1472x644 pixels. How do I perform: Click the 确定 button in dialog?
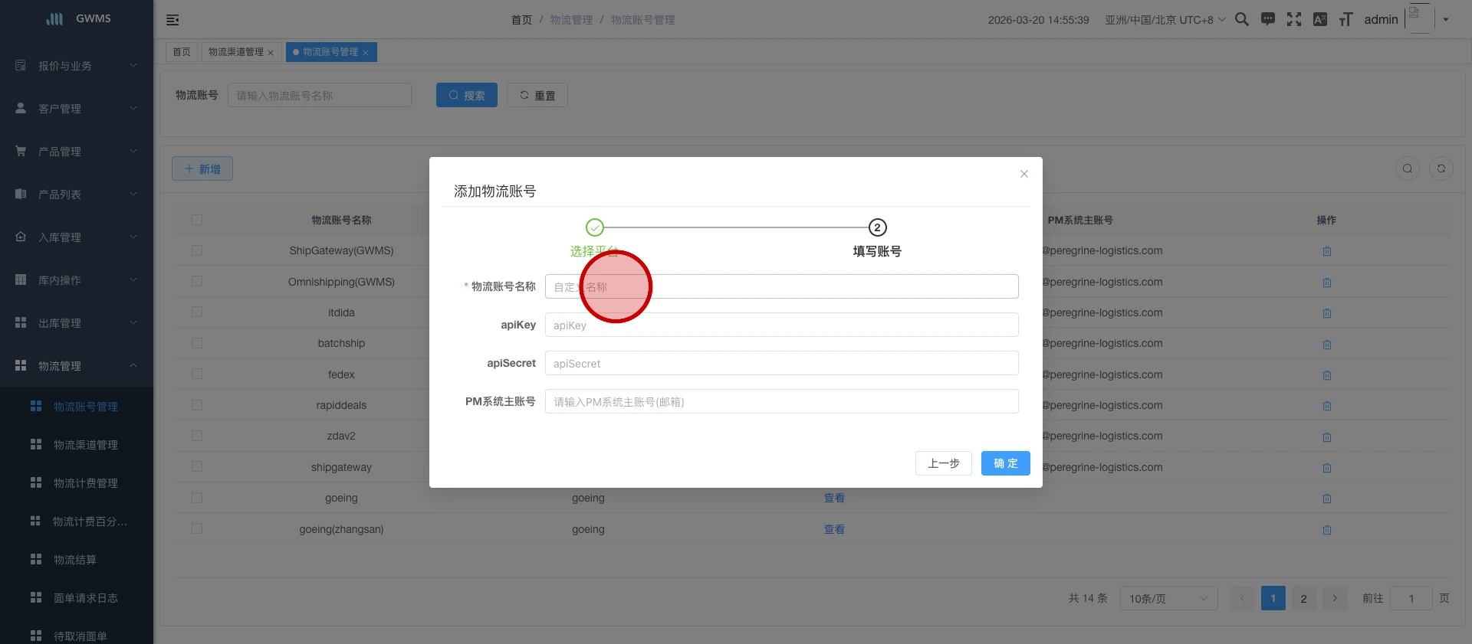(1006, 463)
